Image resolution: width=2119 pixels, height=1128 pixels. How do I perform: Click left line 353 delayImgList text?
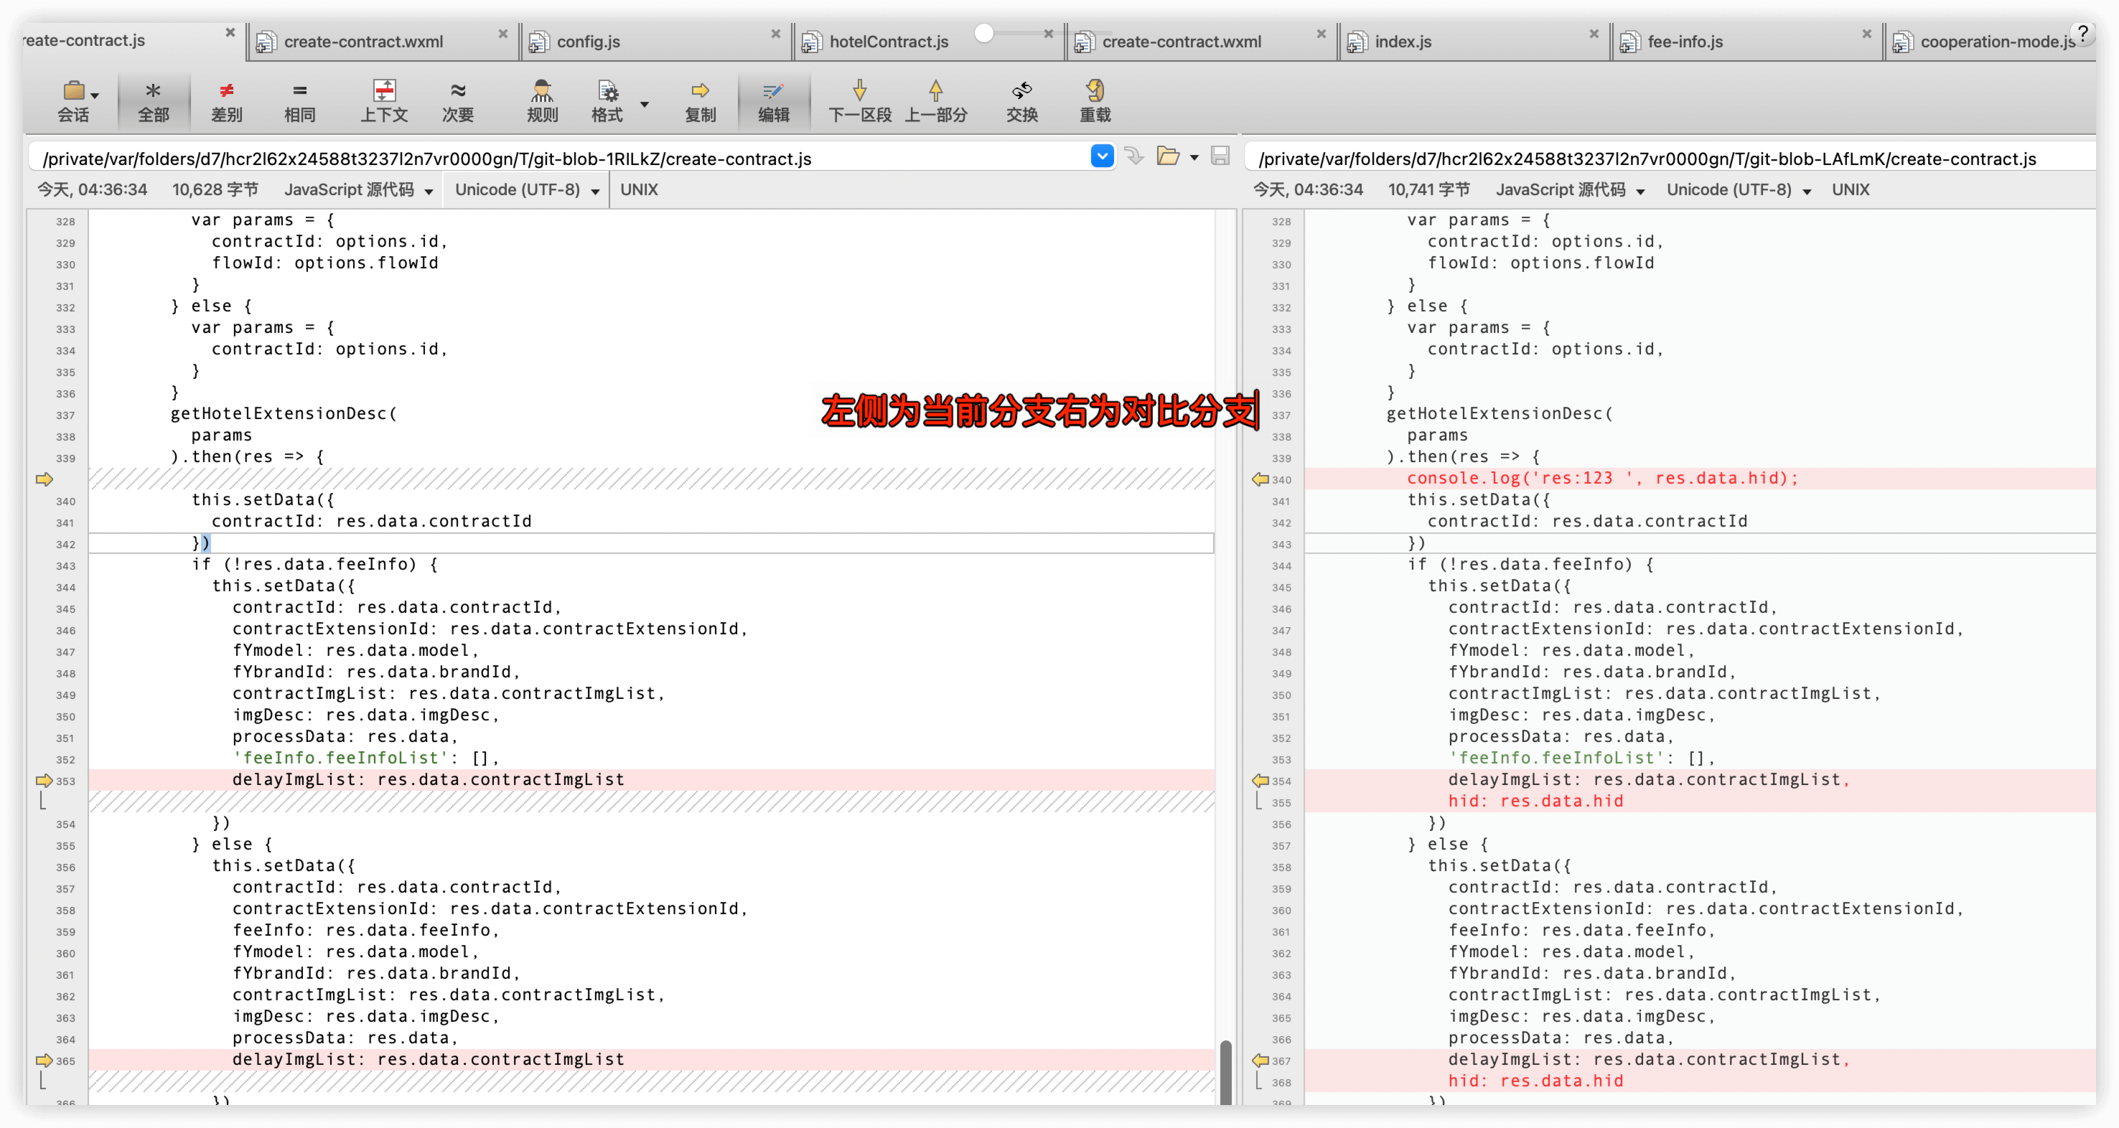[428, 779]
